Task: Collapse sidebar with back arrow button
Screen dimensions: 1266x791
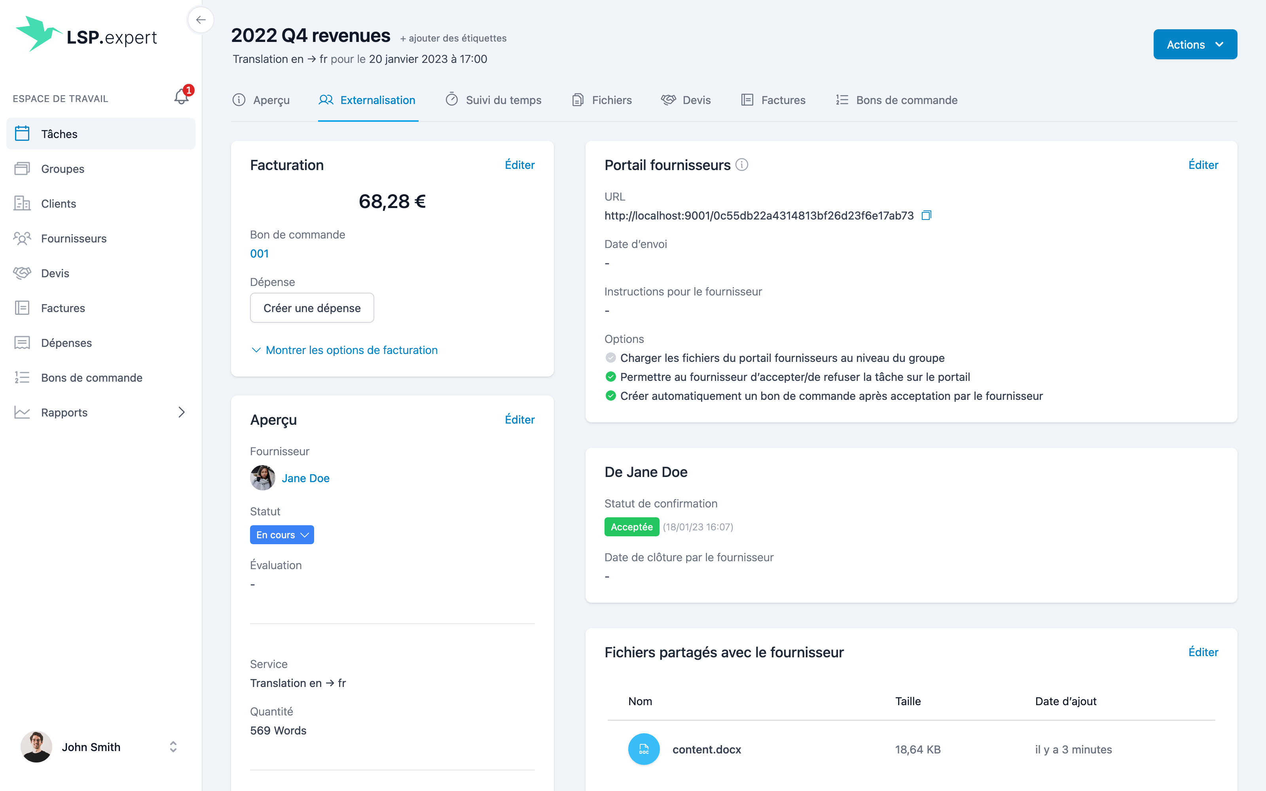Action: click(201, 21)
